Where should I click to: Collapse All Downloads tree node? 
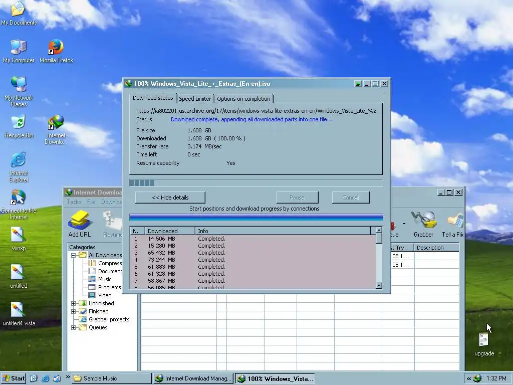click(x=73, y=255)
